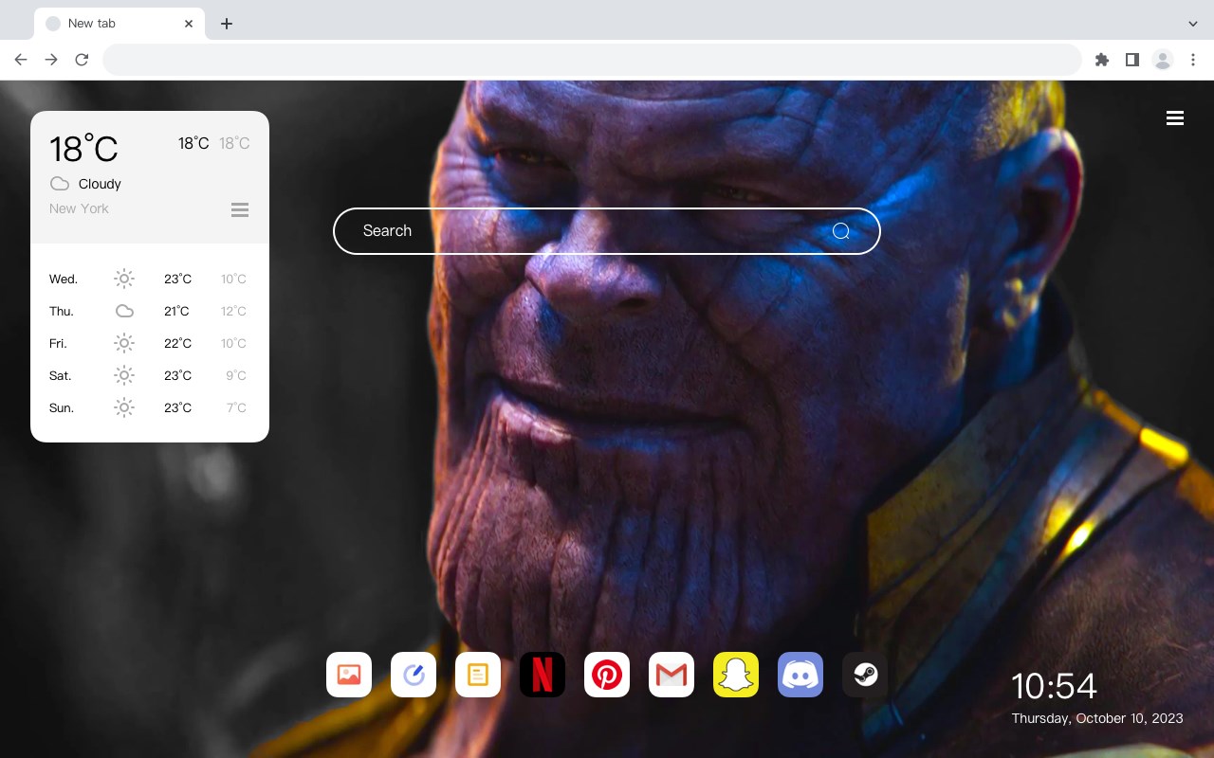Viewport: 1214px width, 758px height.
Task: Open a new tab with plus button
Action: (226, 24)
